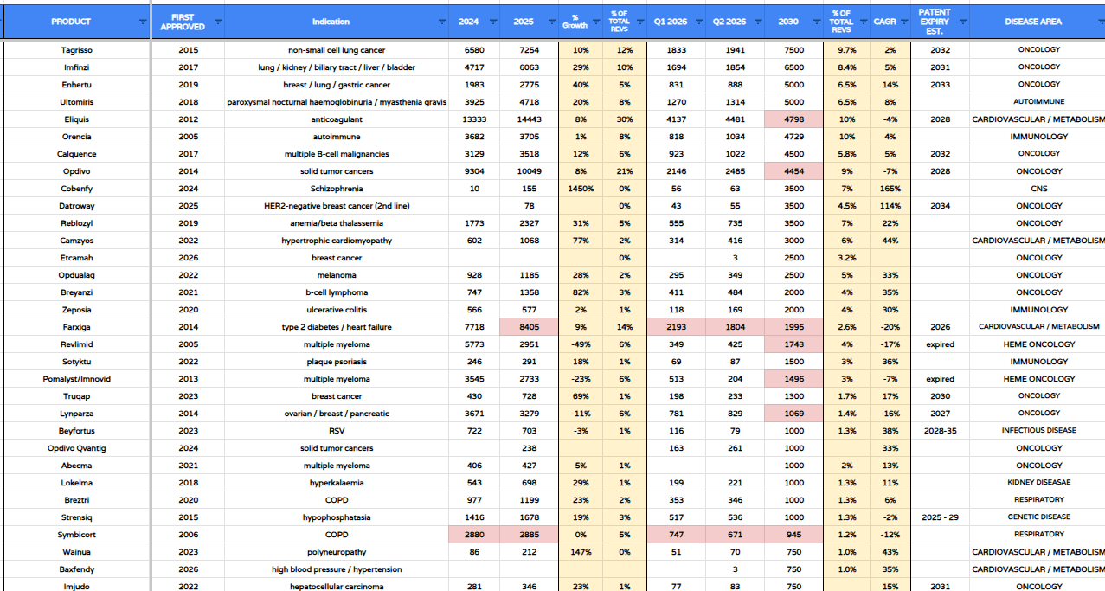Click the Zeposia product cell
Image resolution: width=1105 pixels, height=591 pixels.
click(76, 310)
